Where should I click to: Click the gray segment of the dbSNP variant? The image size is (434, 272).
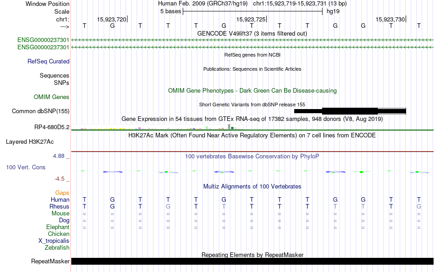[x=392, y=111]
